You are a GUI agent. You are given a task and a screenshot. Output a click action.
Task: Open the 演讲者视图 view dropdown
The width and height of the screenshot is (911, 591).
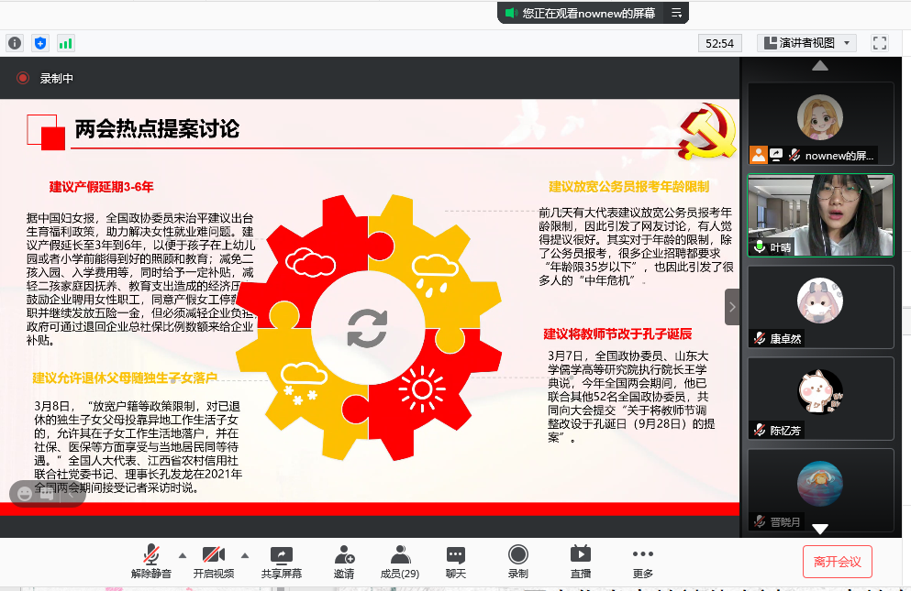point(805,42)
